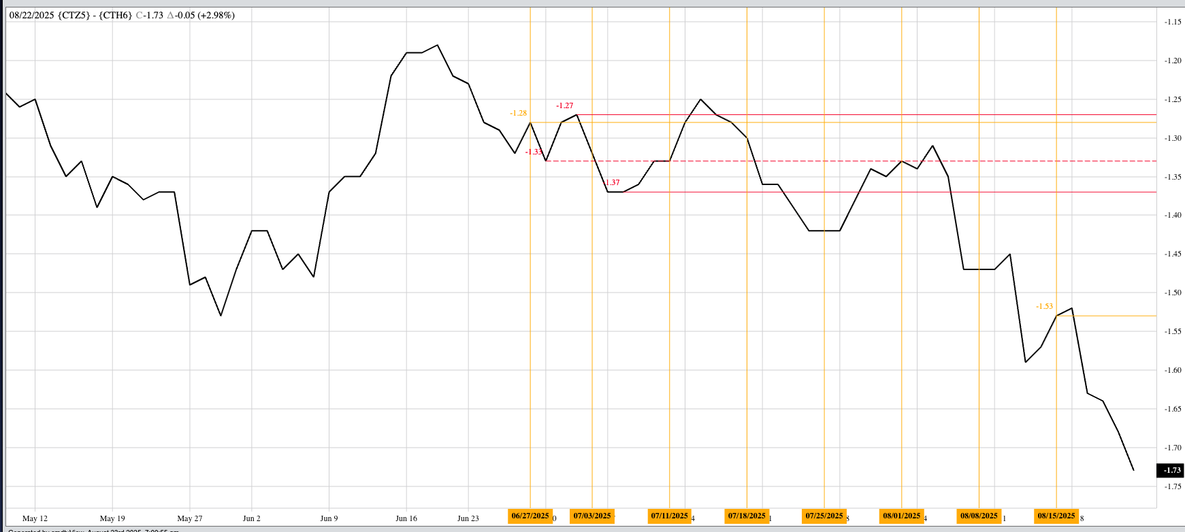
Task: Click the Jun 16 x-axis label
Action: pyautogui.click(x=406, y=518)
